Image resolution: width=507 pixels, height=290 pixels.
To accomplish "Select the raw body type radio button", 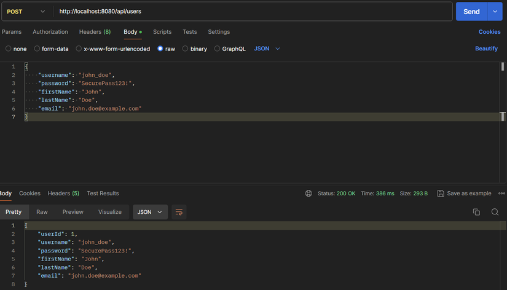I will [160, 49].
